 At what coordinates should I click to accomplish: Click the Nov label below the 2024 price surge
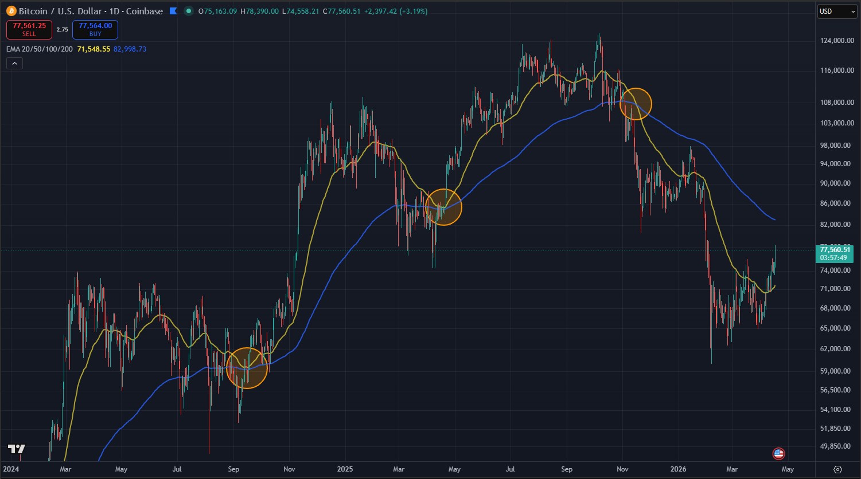(289, 469)
